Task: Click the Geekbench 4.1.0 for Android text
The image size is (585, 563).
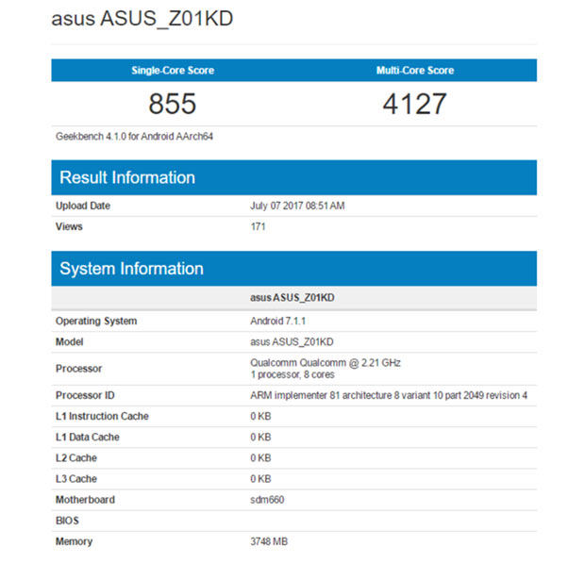Action: point(137,137)
